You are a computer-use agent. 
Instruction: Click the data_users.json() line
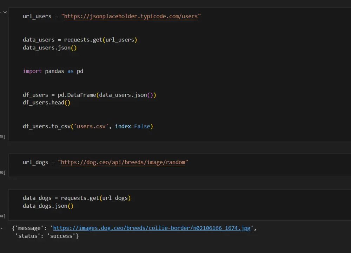point(49,48)
